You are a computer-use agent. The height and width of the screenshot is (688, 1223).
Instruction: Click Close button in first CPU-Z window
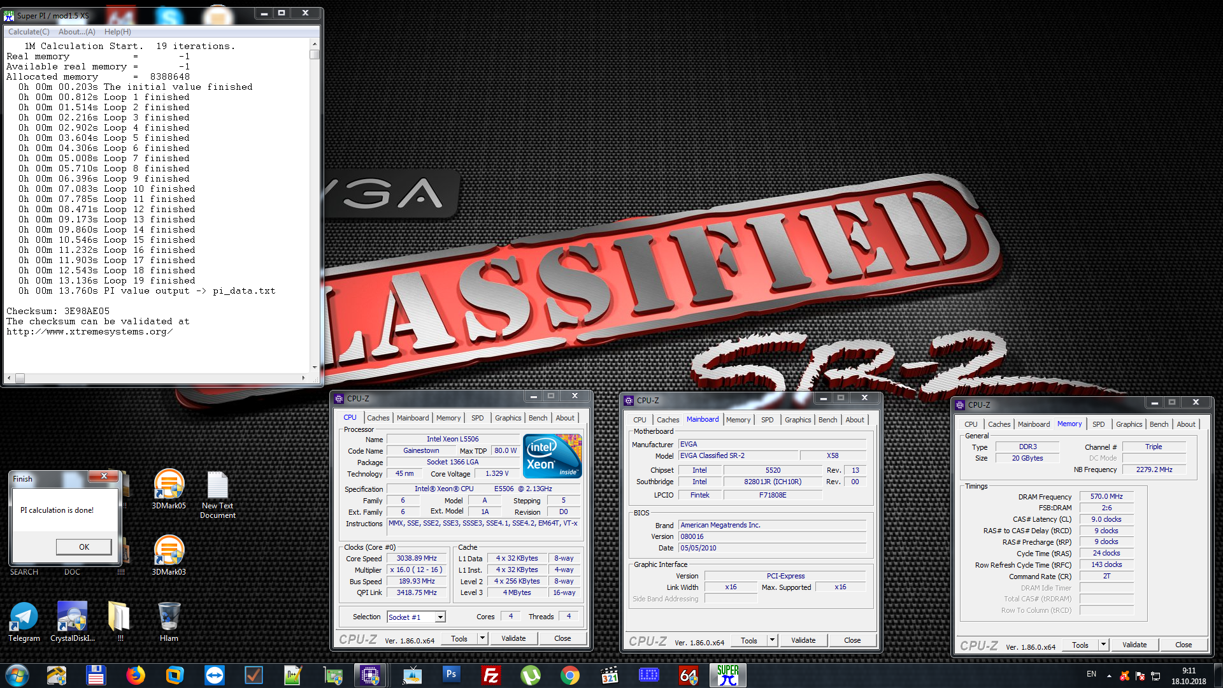(x=562, y=638)
